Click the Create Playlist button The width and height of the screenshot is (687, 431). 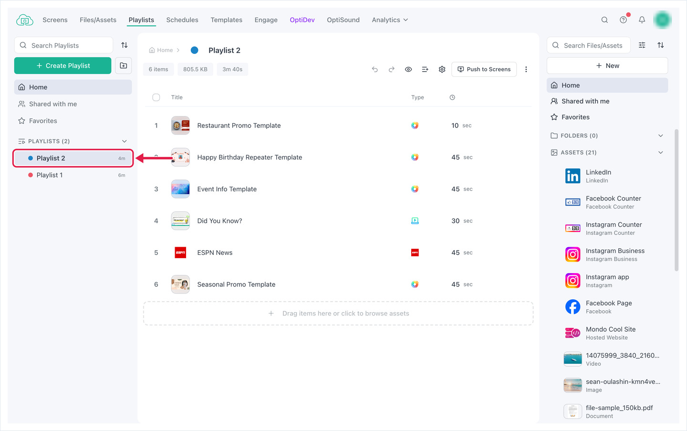click(63, 66)
